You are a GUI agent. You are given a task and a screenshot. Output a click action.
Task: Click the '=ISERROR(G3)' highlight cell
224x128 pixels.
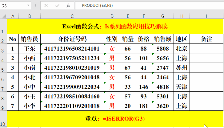click(x=115, y=119)
